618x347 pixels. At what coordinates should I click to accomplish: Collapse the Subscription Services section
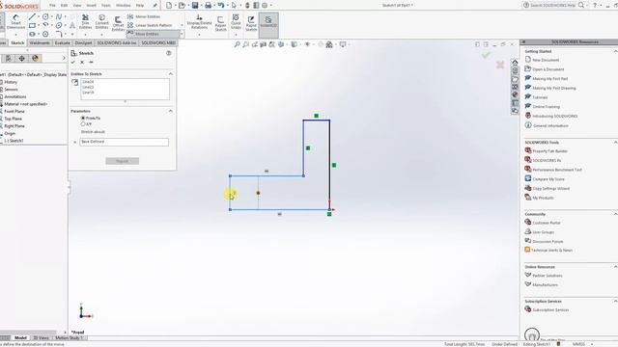(x=615, y=301)
